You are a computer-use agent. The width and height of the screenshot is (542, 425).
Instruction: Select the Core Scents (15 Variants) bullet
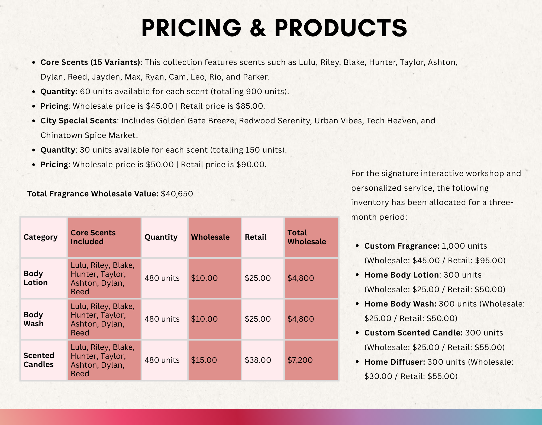[x=249, y=70]
